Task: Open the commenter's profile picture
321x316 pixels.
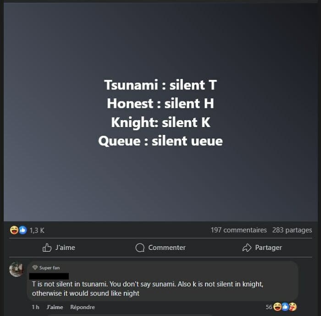Action: coord(17,269)
